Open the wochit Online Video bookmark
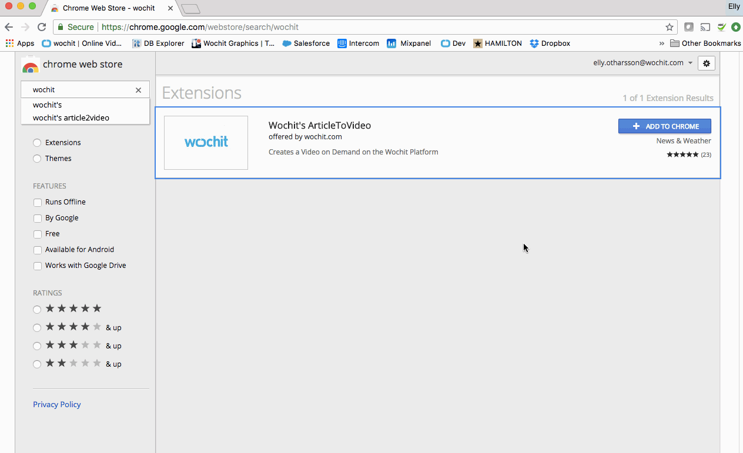 82,43
